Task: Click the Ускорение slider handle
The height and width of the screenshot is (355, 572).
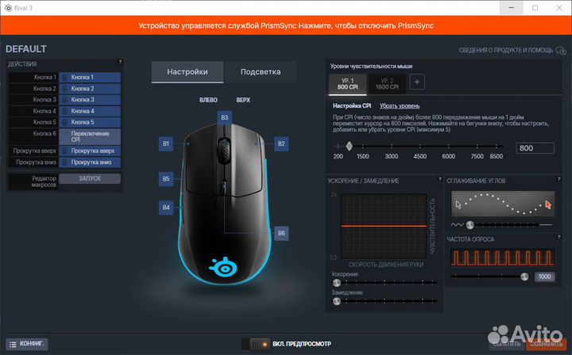Action: 337,283
